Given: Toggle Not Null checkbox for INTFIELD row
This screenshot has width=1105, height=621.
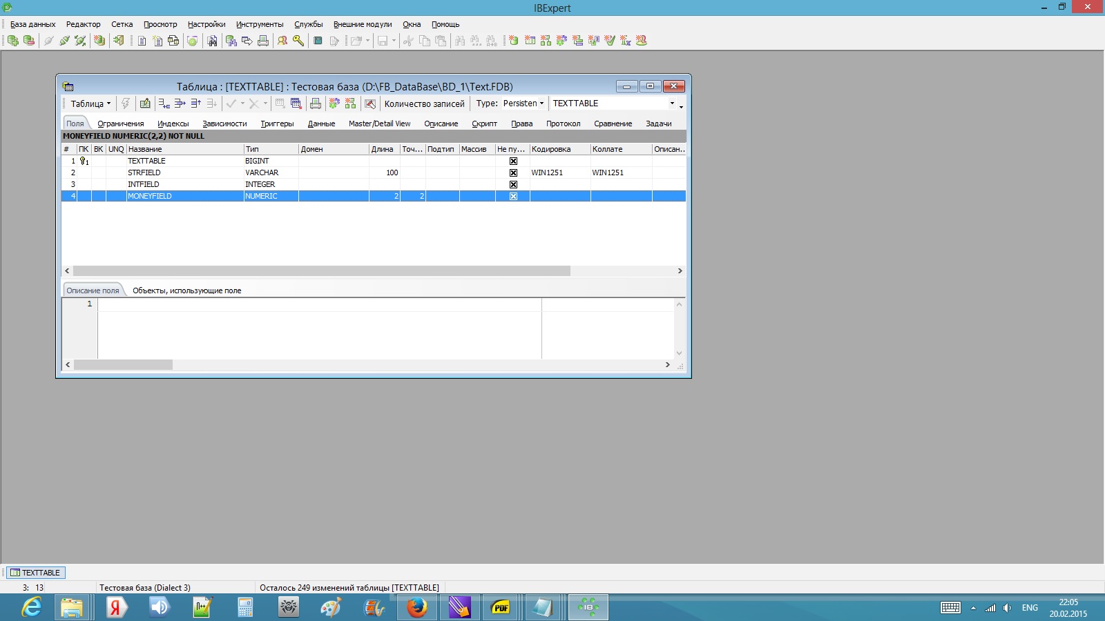Looking at the screenshot, I should click(x=513, y=184).
